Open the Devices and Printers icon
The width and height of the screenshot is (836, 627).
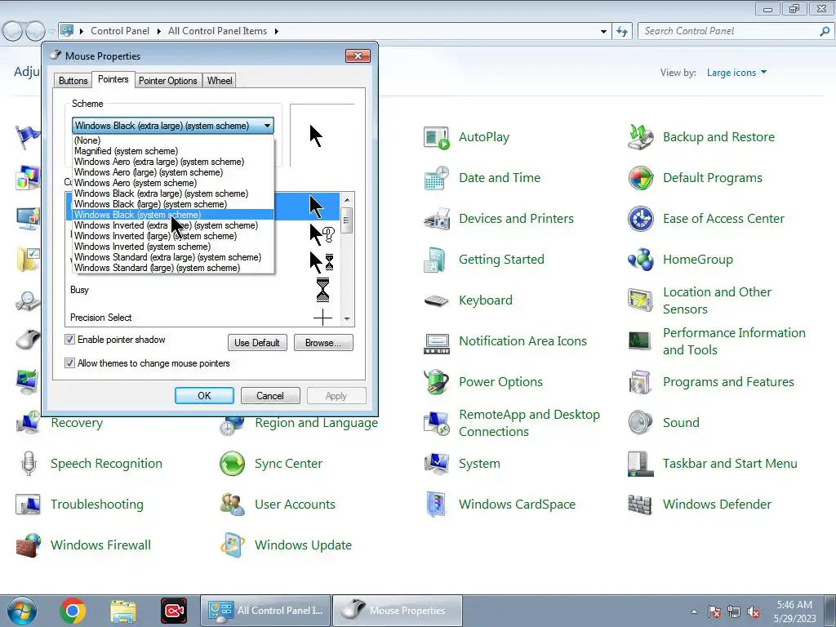coord(436,219)
